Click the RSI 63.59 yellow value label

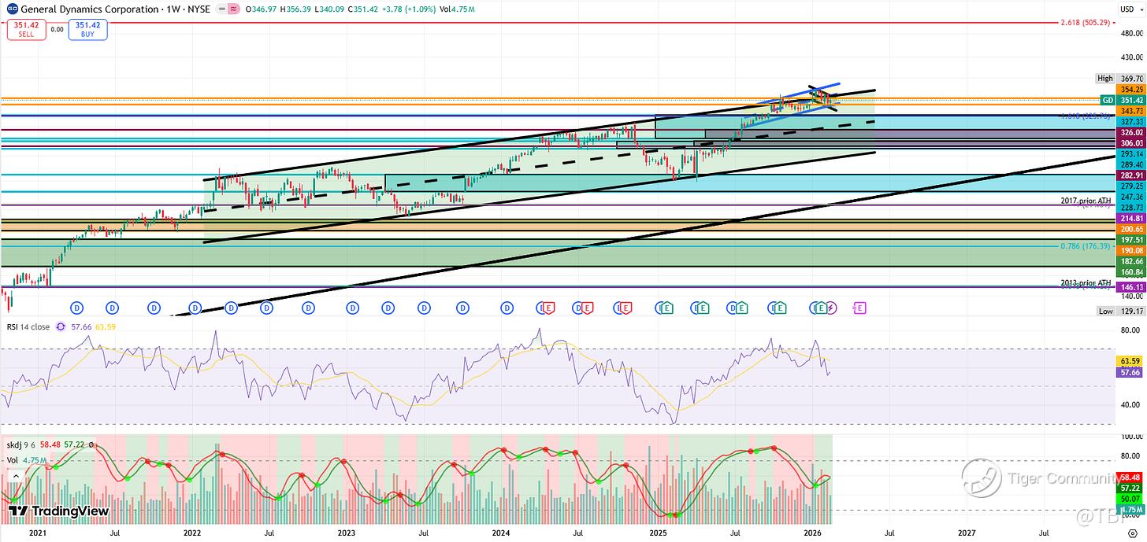point(1130,361)
